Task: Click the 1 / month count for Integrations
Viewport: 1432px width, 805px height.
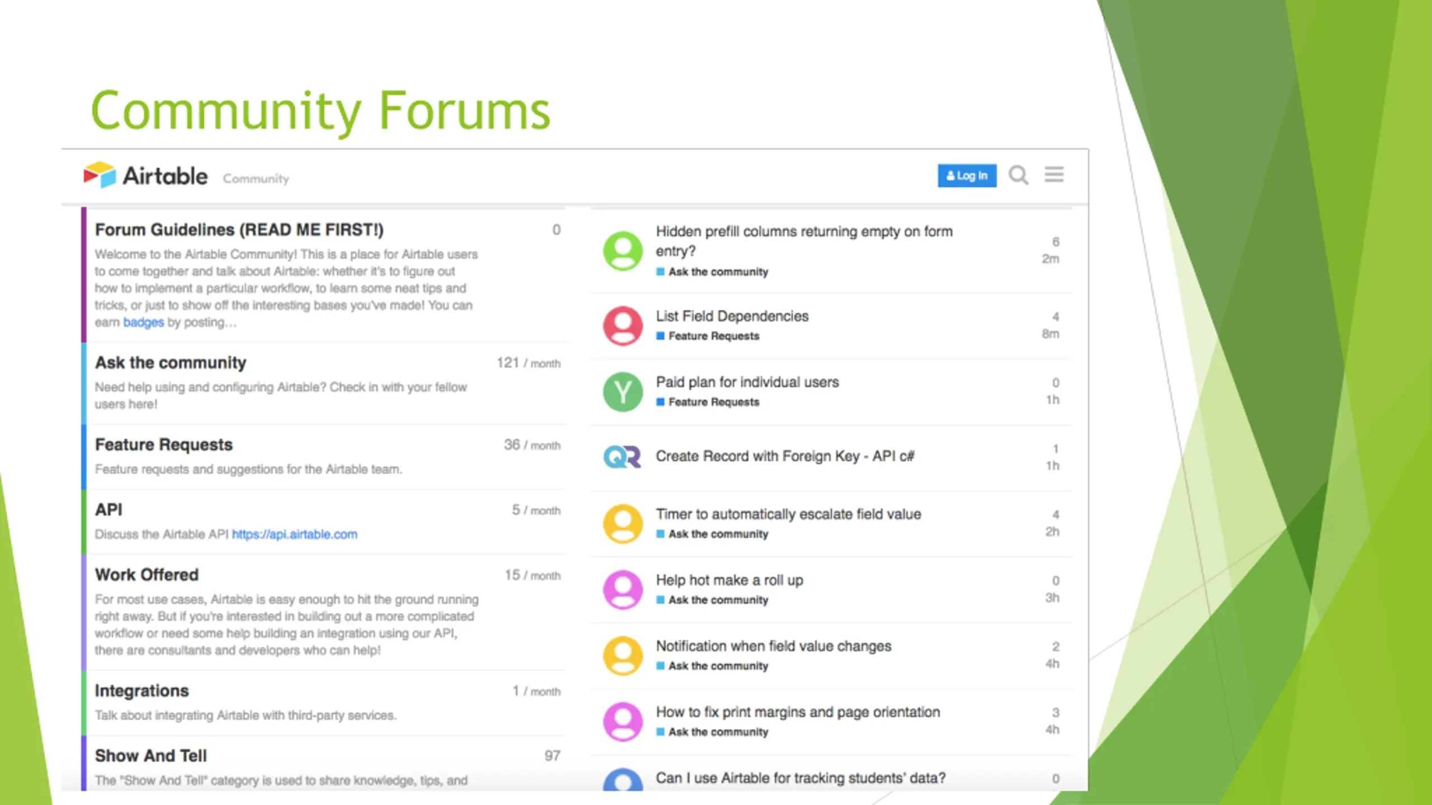Action: pyautogui.click(x=536, y=692)
